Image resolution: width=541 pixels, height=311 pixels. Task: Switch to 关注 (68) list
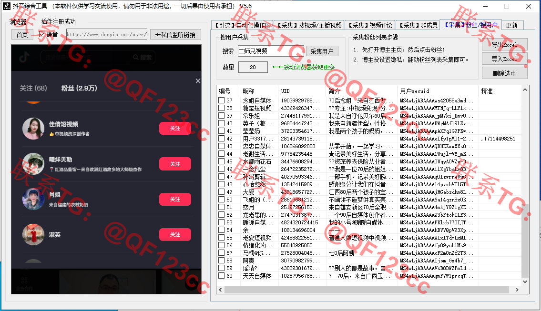pyautogui.click(x=33, y=88)
